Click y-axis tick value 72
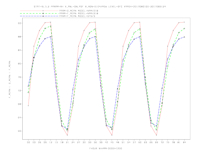 point(19,91)
